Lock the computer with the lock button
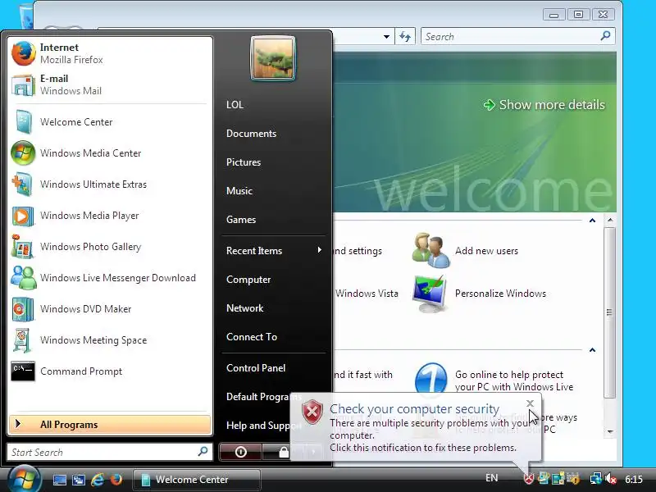 [284, 452]
